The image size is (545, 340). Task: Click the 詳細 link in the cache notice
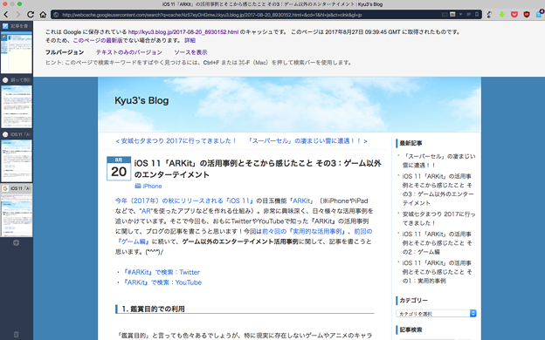coord(190,40)
